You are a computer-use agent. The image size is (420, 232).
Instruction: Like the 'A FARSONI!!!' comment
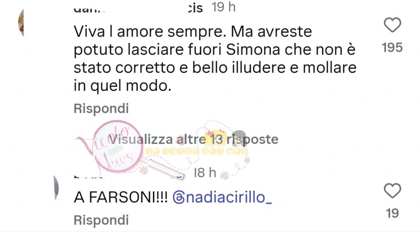pyautogui.click(x=393, y=191)
